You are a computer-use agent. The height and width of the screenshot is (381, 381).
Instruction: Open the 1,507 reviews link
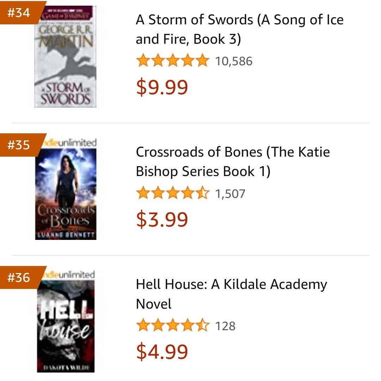230,194
